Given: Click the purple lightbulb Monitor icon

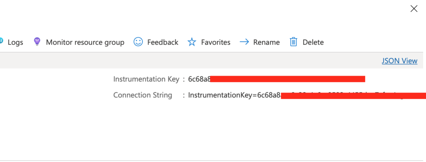Looking at the screenshot, I should 37,42.
